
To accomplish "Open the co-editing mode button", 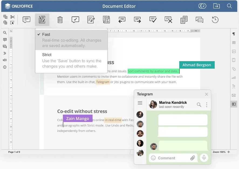I will [x=42, y=19].
